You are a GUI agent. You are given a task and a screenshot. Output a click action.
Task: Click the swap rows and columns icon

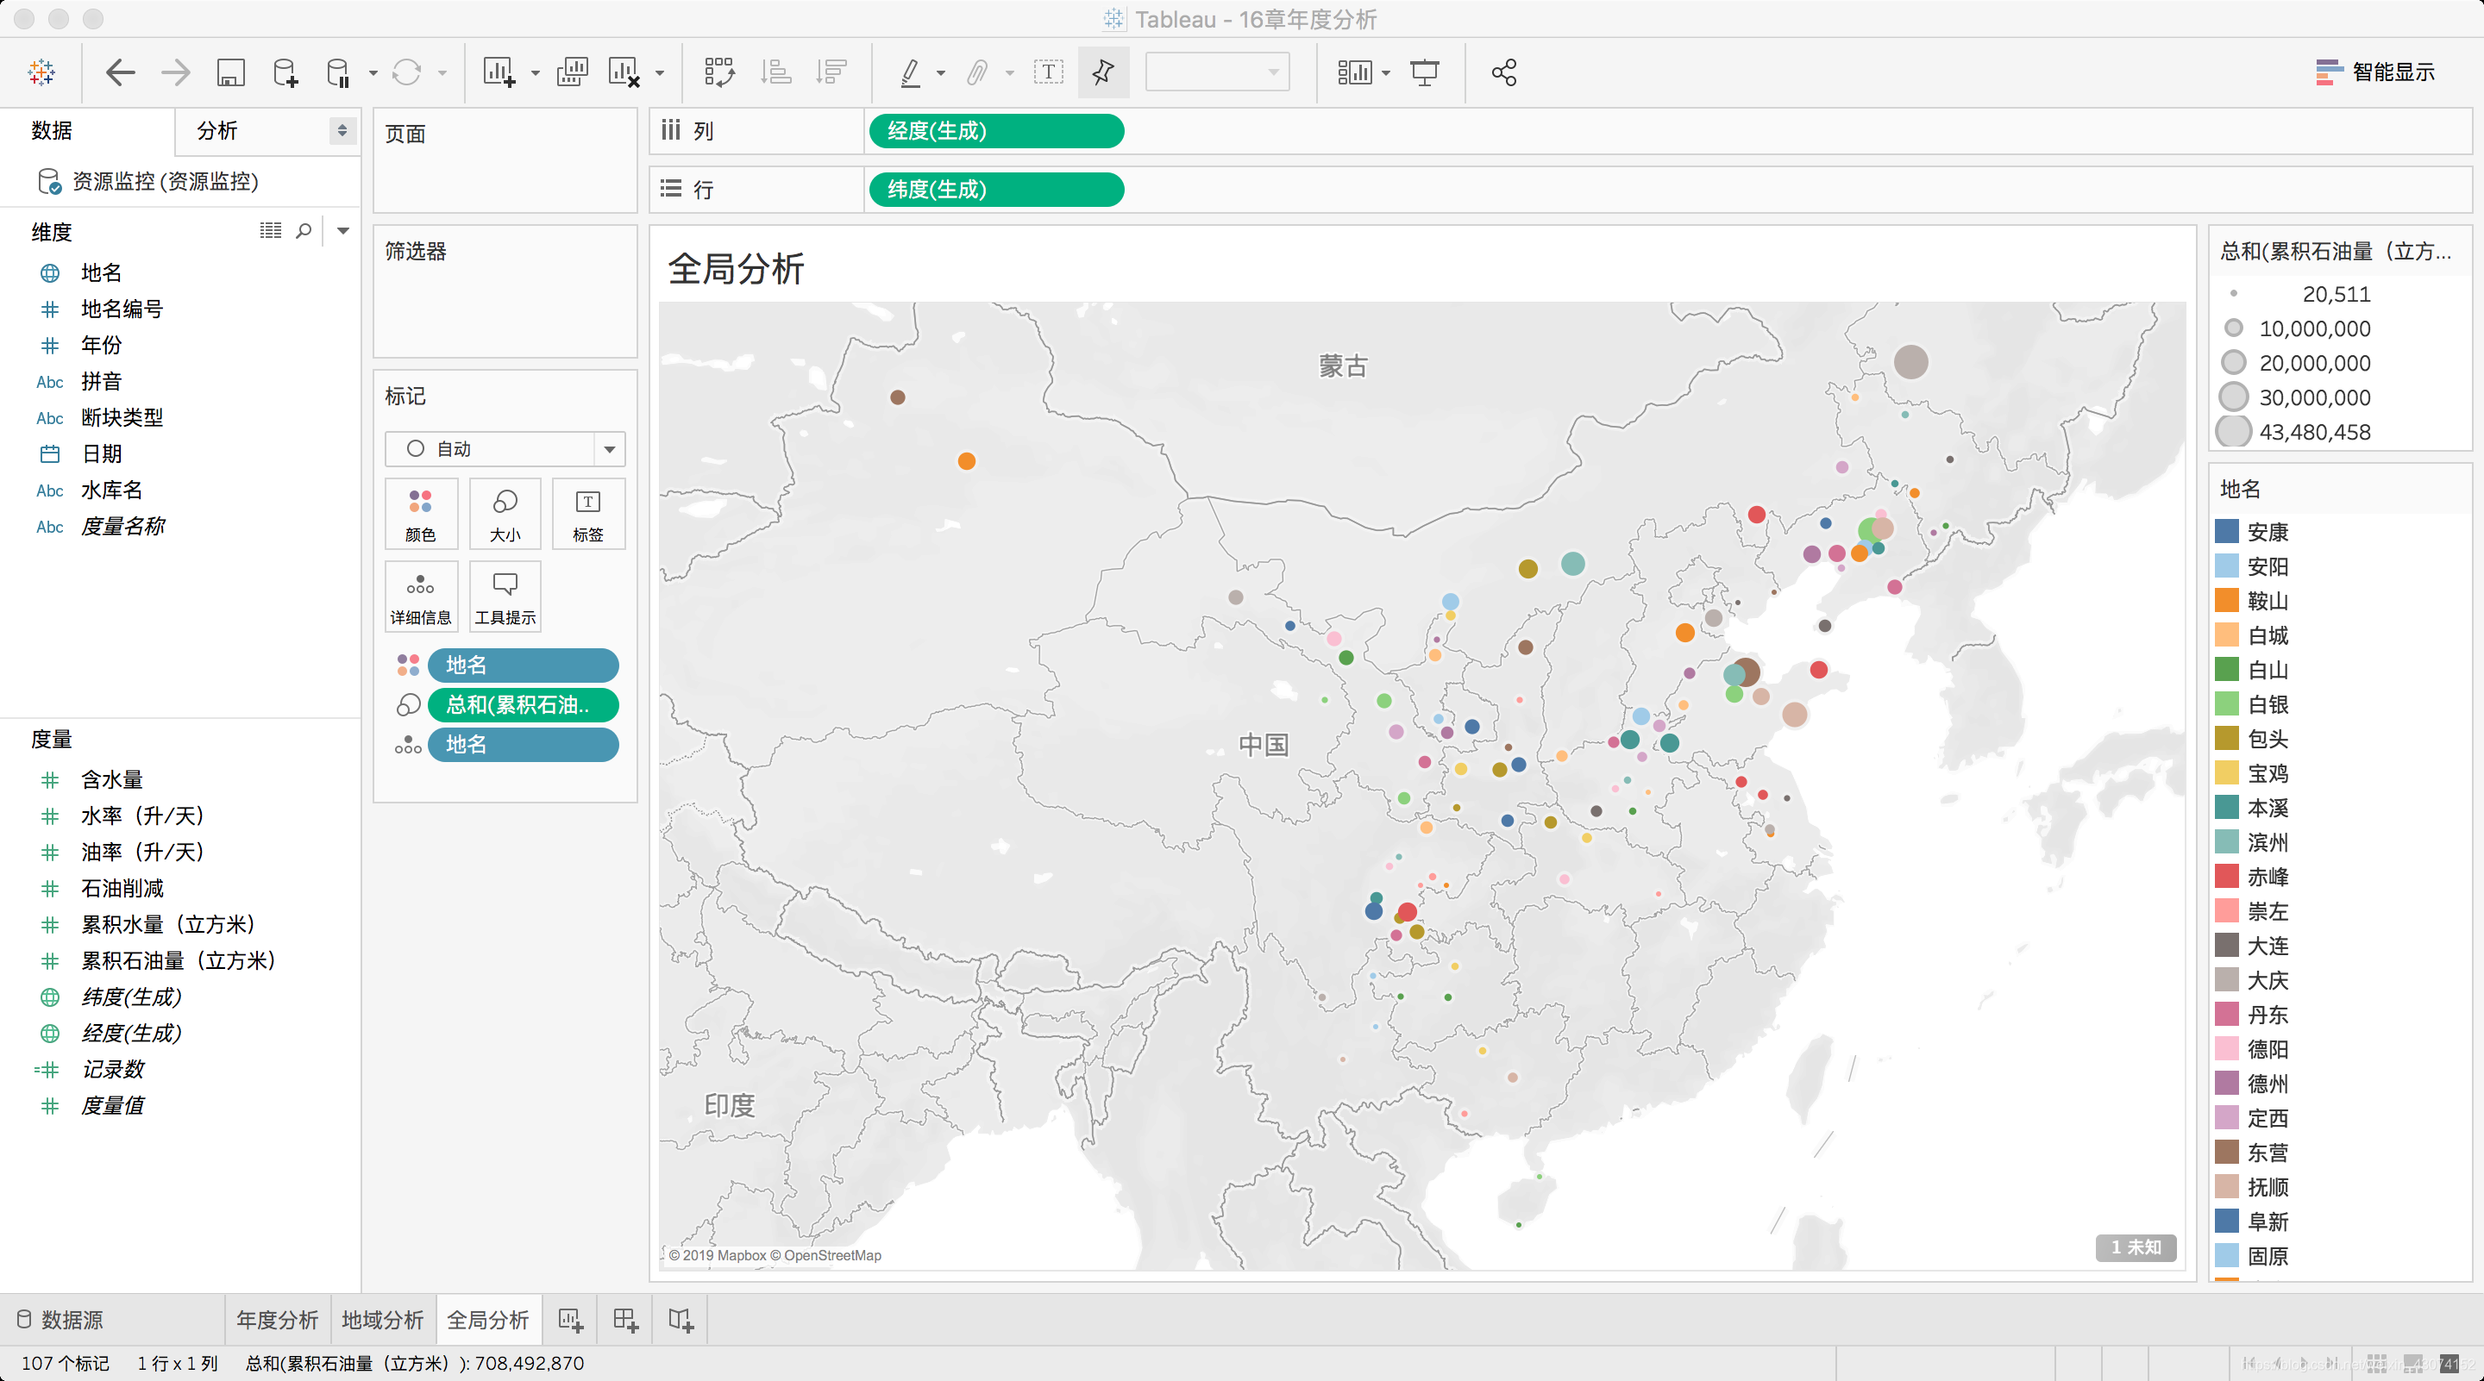click(x=719, y=72)
